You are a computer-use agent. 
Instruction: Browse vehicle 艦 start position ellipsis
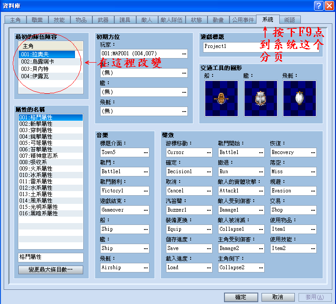[x=184, y=92]
